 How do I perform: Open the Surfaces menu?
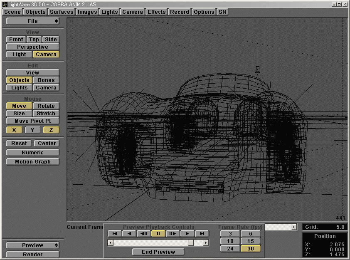pyautogui.click(x=61, y=12)
